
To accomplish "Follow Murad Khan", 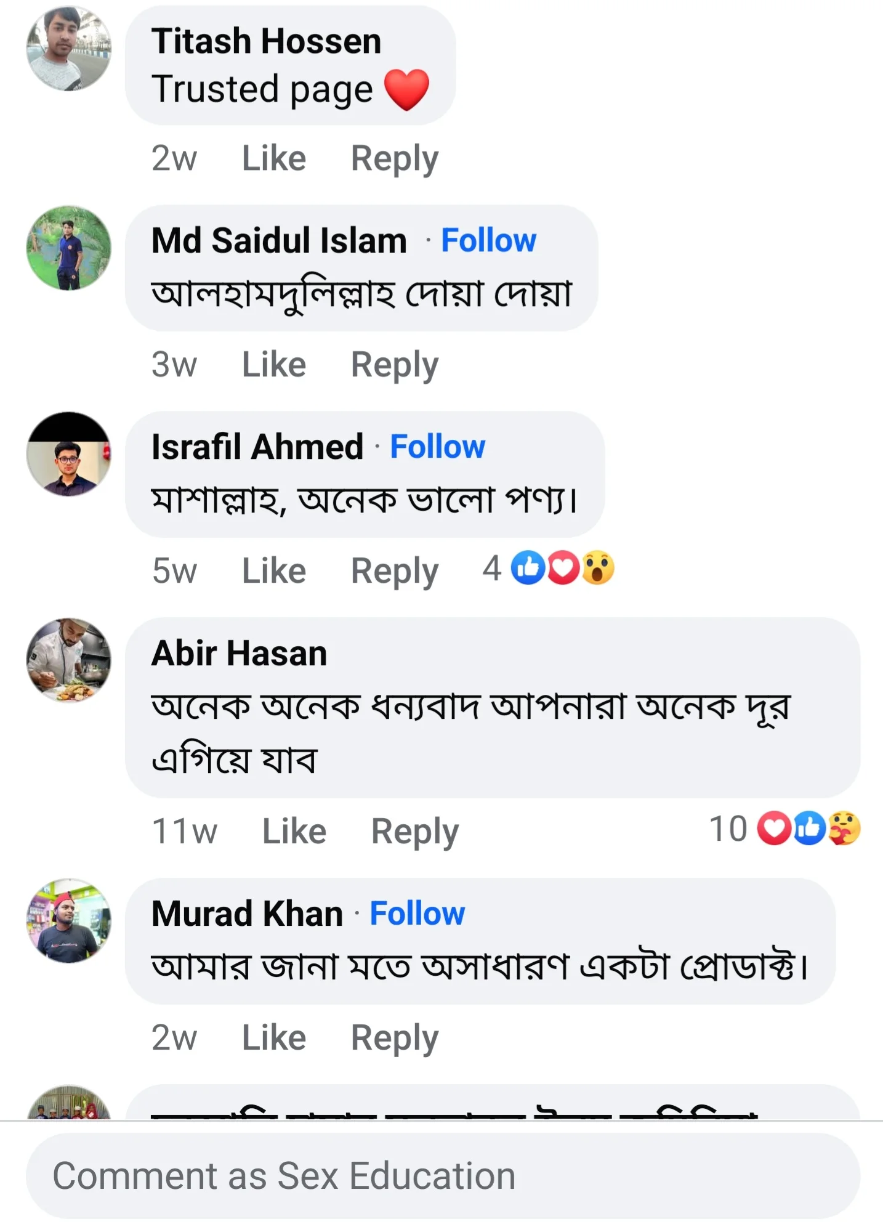I will [x=417, y=912].
